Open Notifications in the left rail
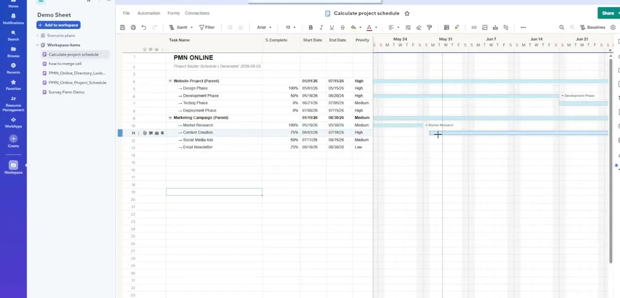The height and width of the screenshot is (298, 620). point(13,19)
